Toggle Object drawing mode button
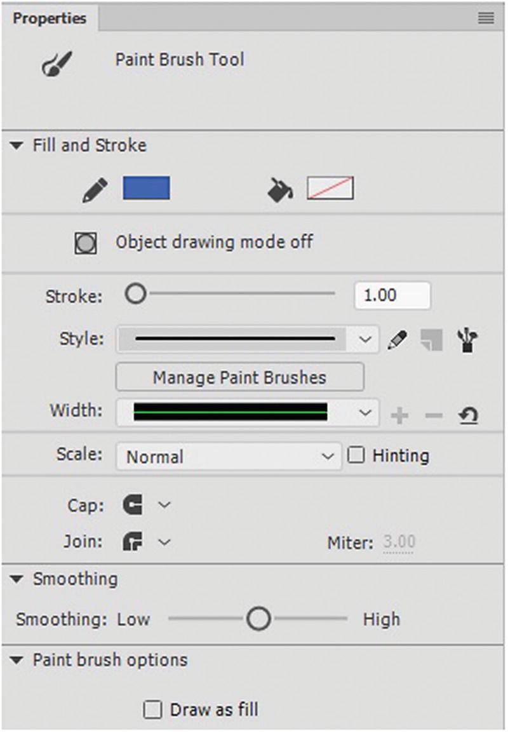This screenshot has width=508, height=733. [x=86, y=243]
